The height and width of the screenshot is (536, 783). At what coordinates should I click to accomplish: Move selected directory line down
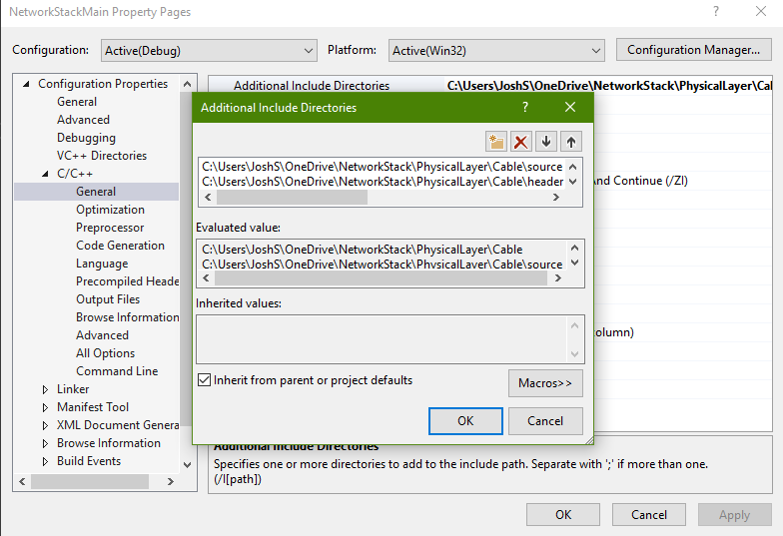pyautogui.click(x=546, y=142)
